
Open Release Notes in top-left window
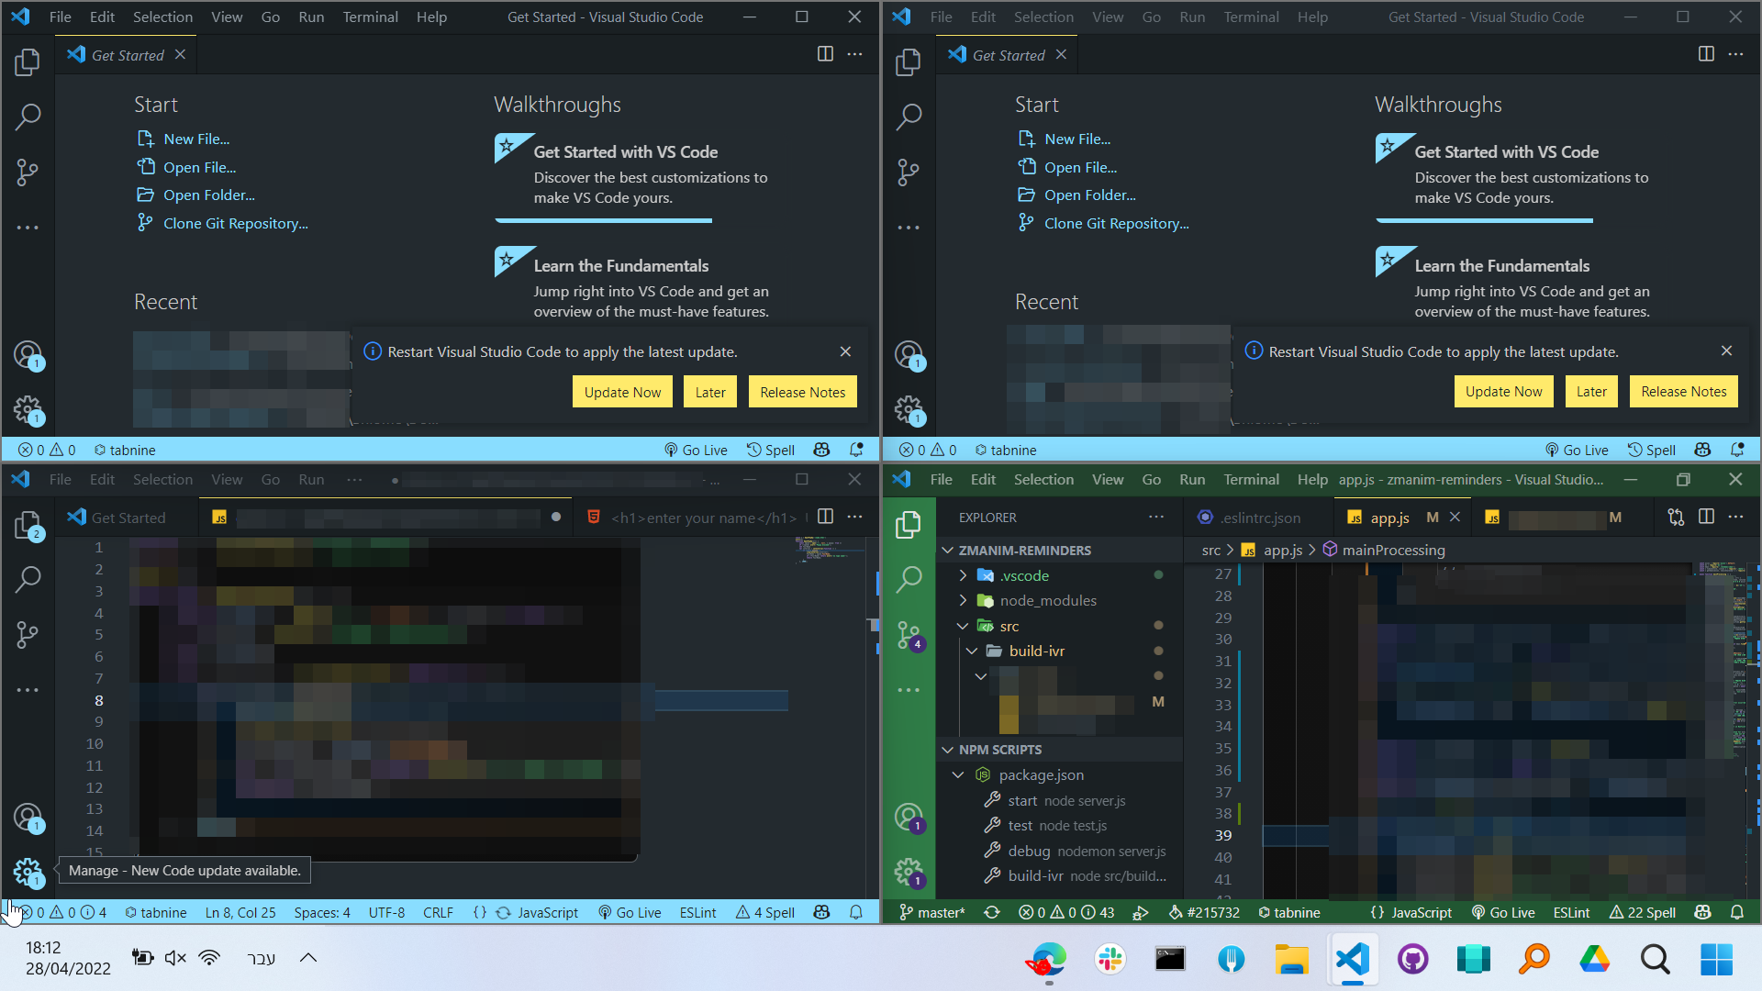click(803, 392)
